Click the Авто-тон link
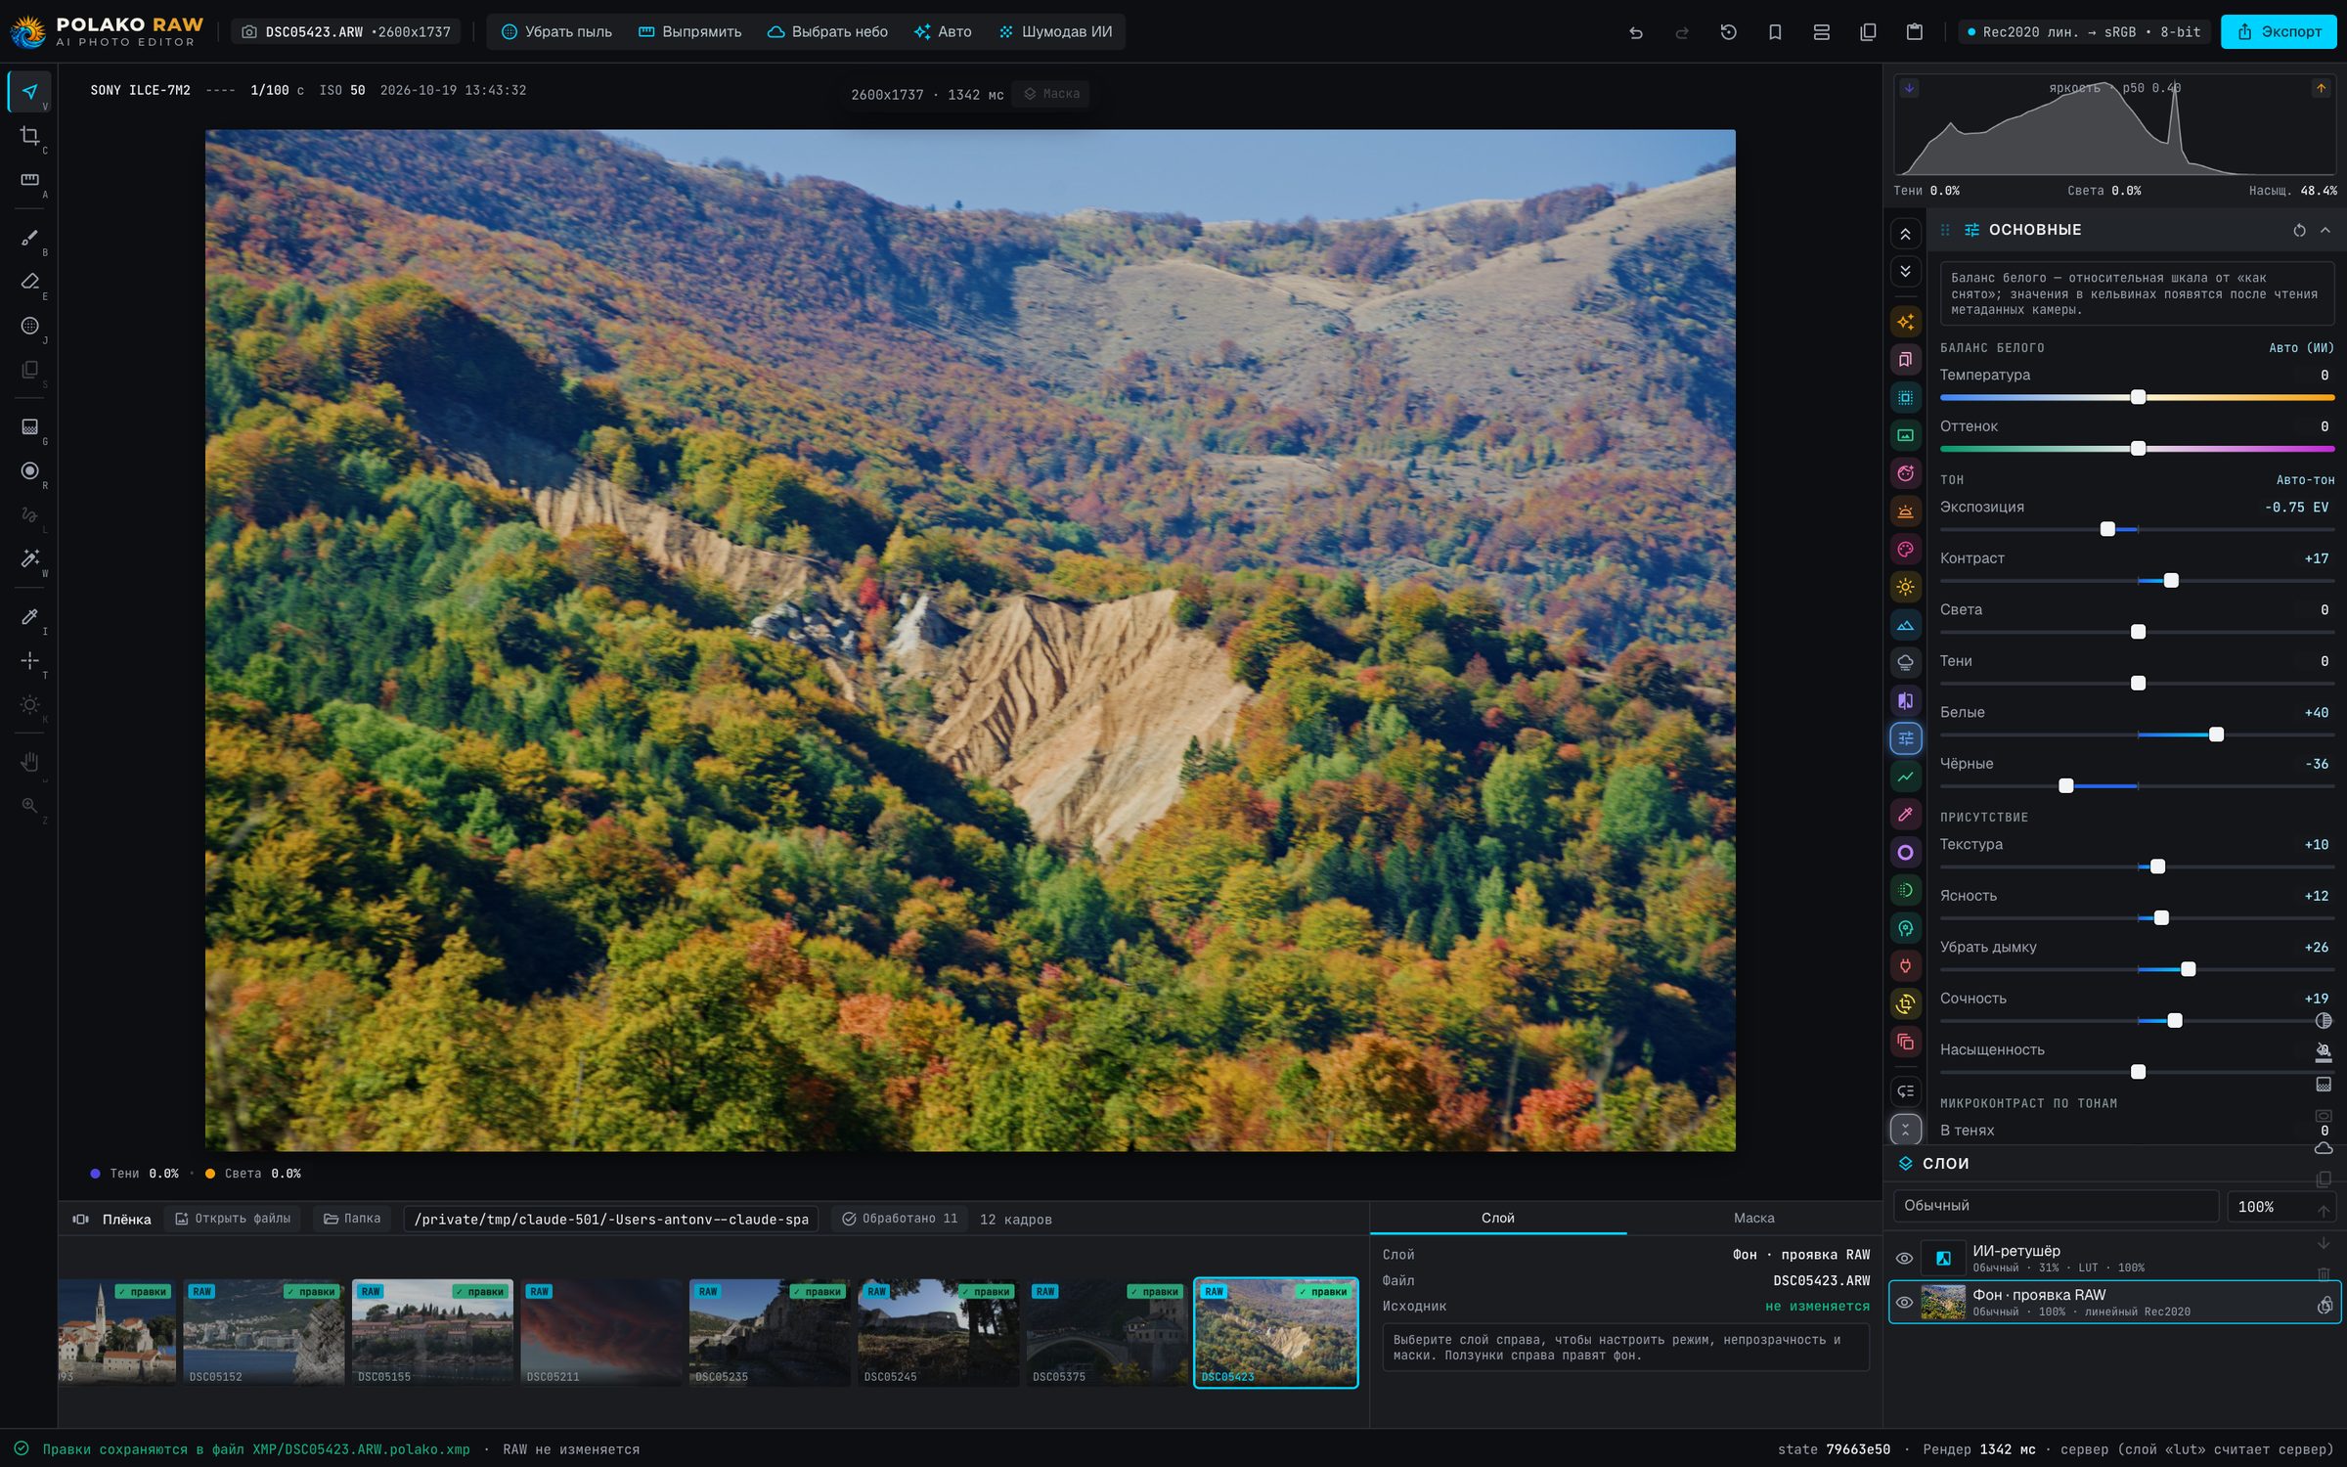The width and height of the screenshot is (2347, 1467). click(2305, 480)
